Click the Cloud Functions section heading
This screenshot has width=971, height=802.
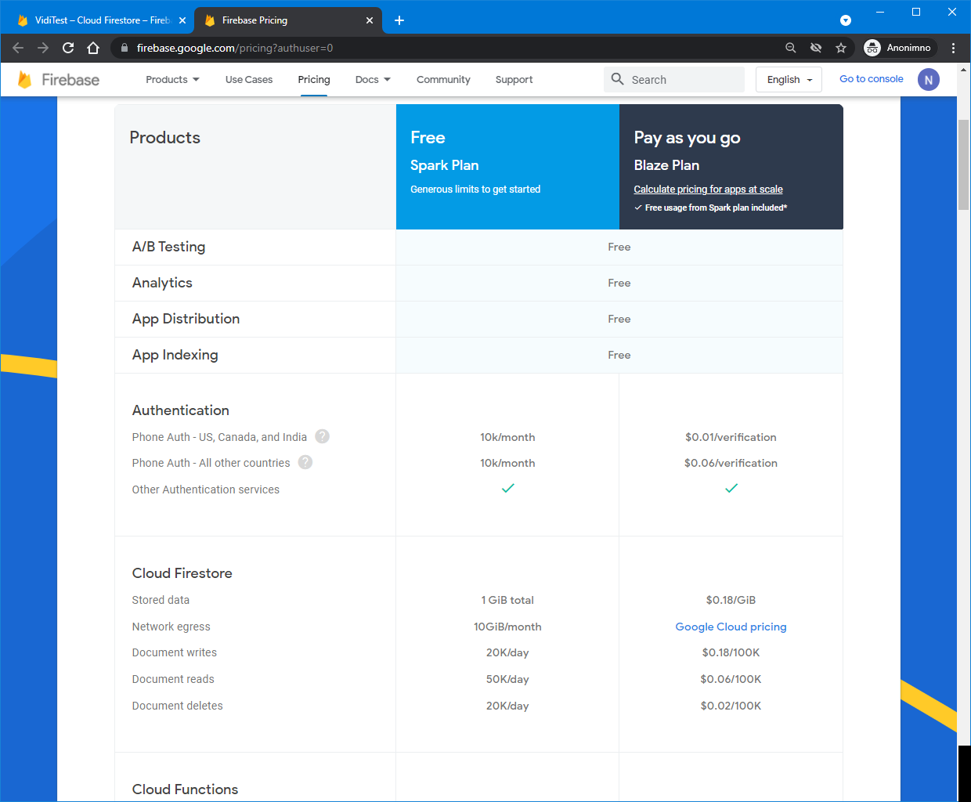(x=185, y=789)
